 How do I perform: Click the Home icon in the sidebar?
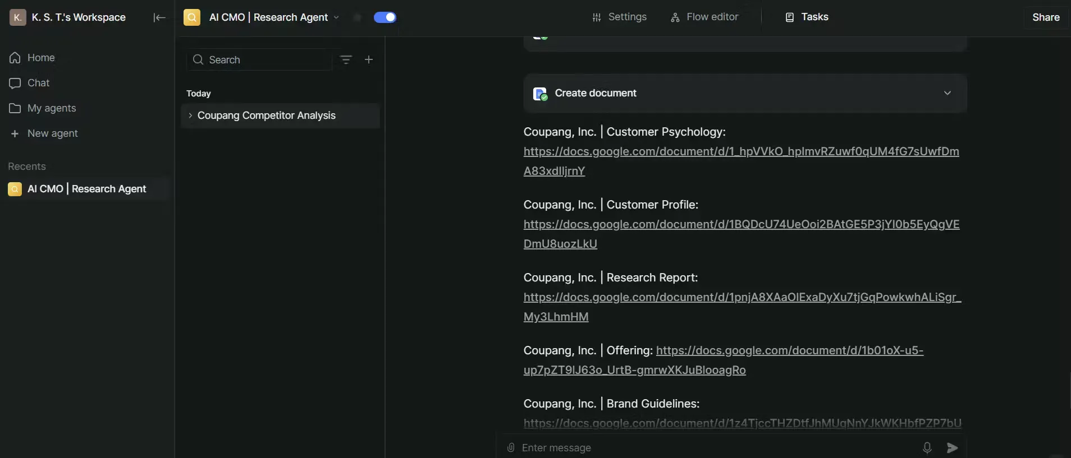15,58
